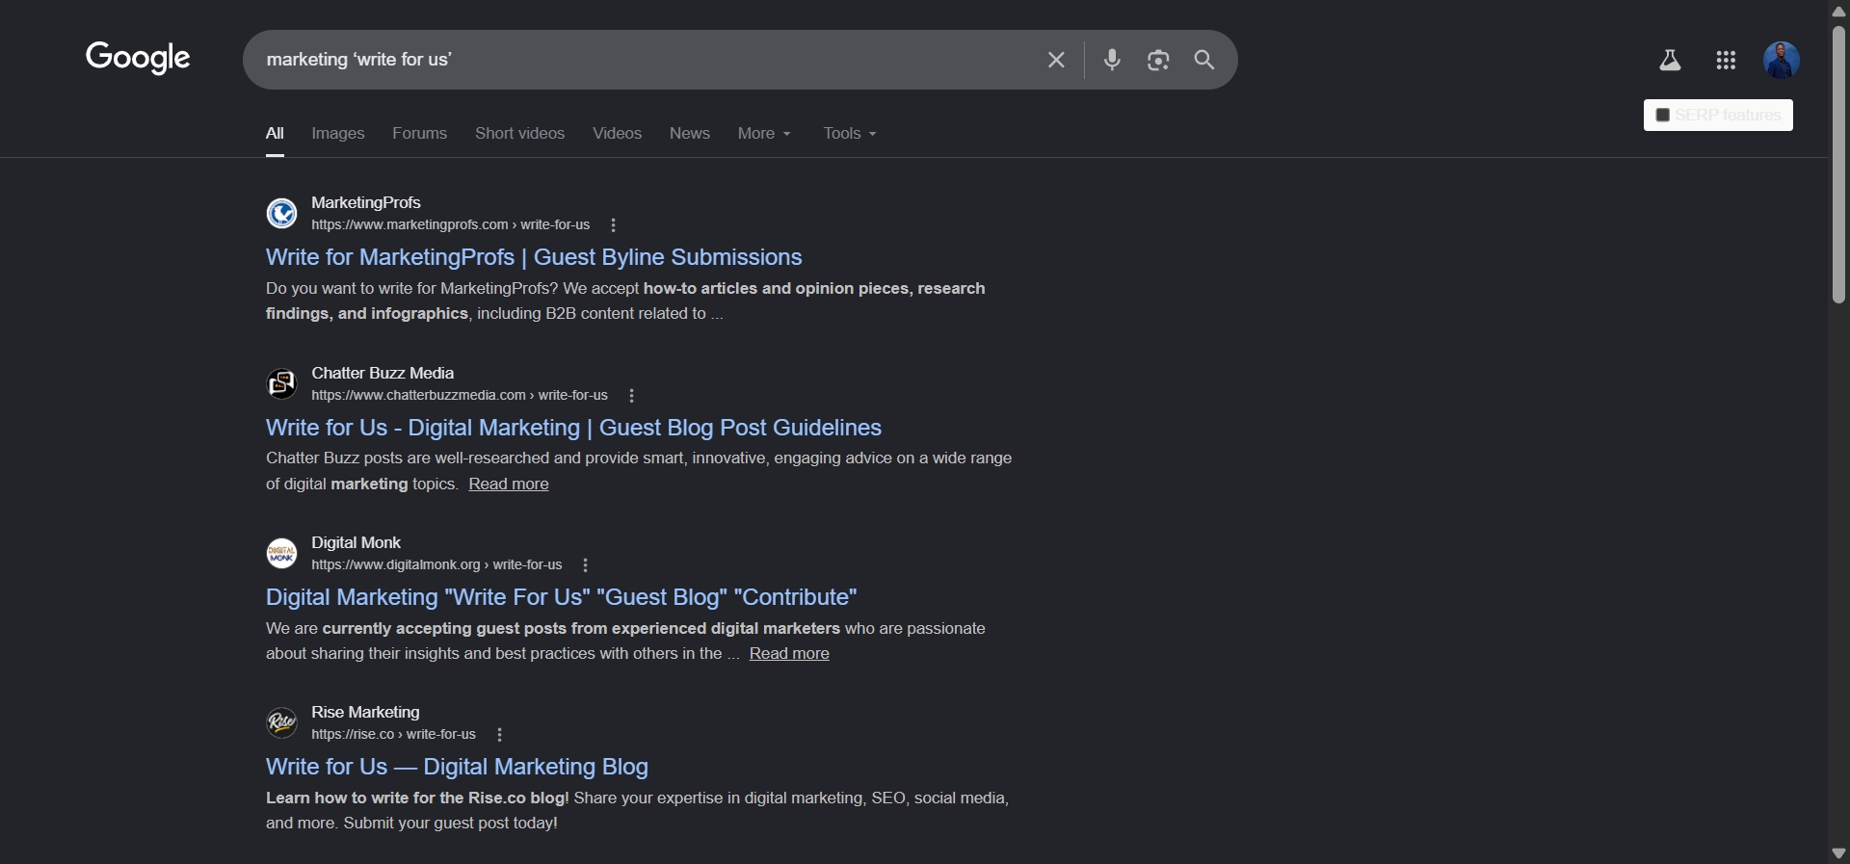The height and width of the screenshot is (864, 1850).
Task: Open the Google apps grid
Action: pos(1726,60)
